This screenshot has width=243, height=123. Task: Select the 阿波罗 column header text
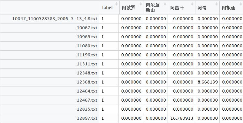(x=128, y=8)
